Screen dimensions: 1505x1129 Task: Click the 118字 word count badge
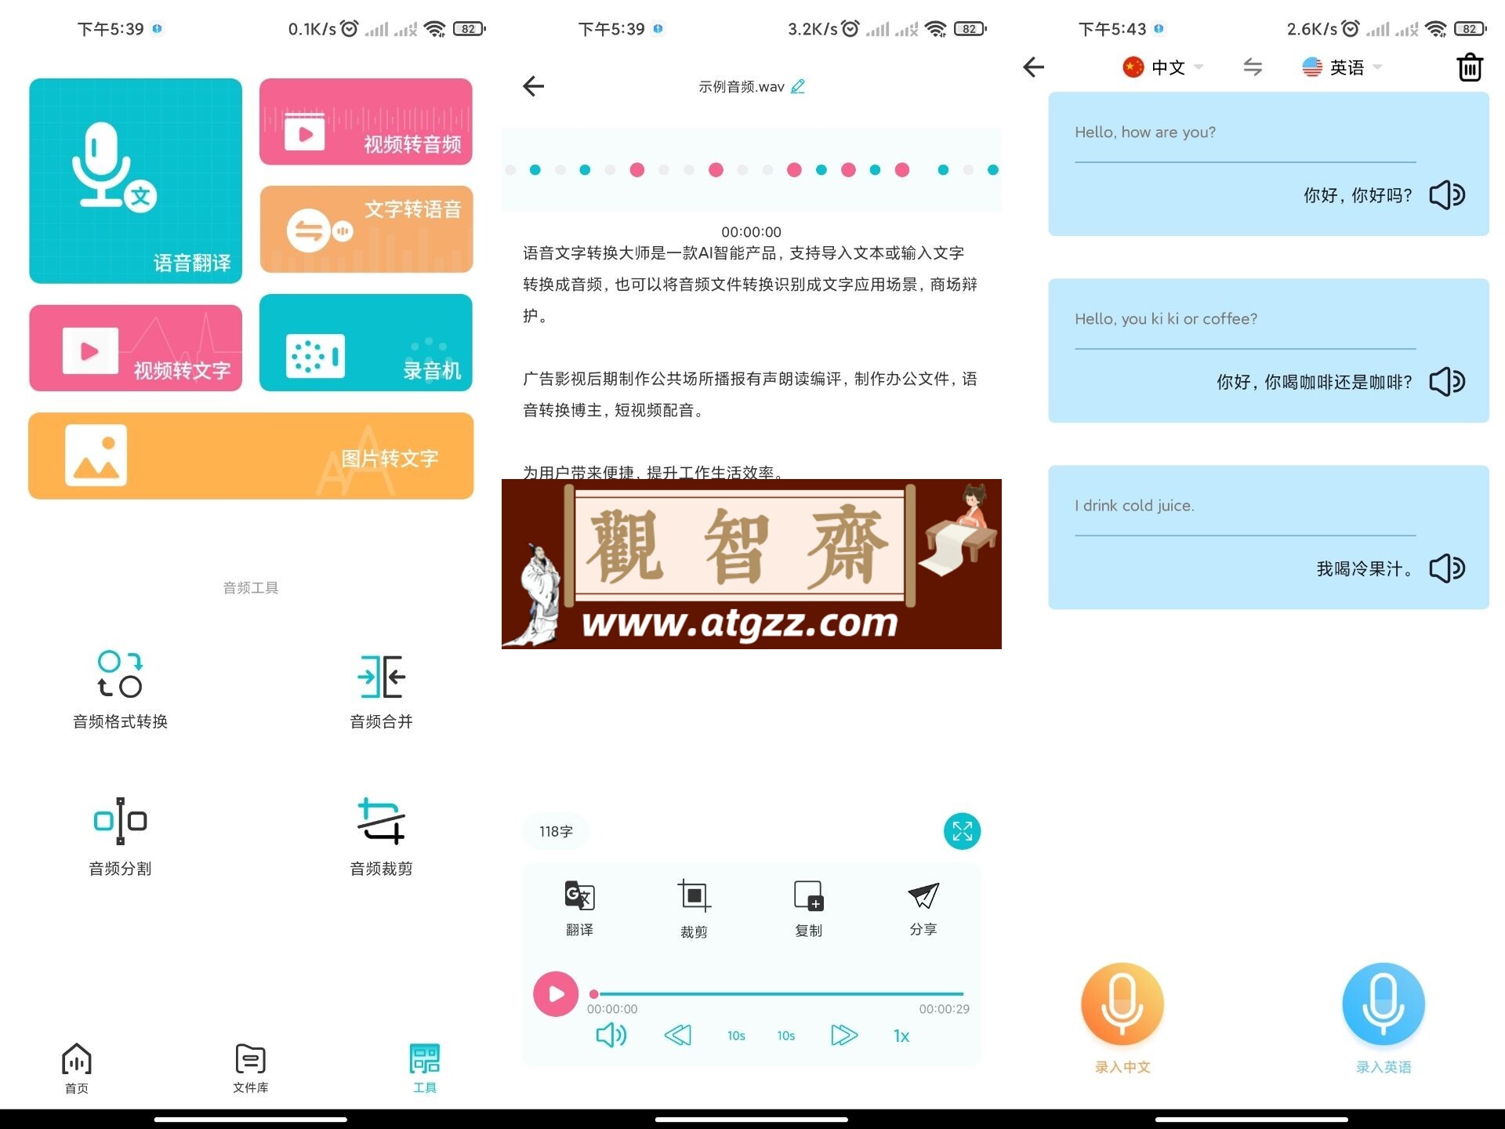556,831
